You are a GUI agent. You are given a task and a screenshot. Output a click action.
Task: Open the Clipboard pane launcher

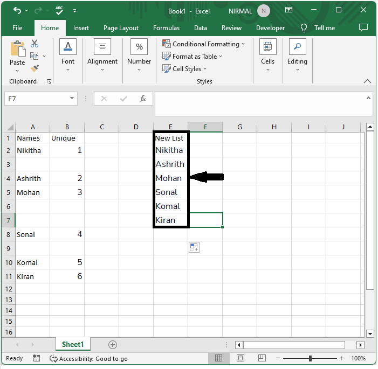[49, 81]
